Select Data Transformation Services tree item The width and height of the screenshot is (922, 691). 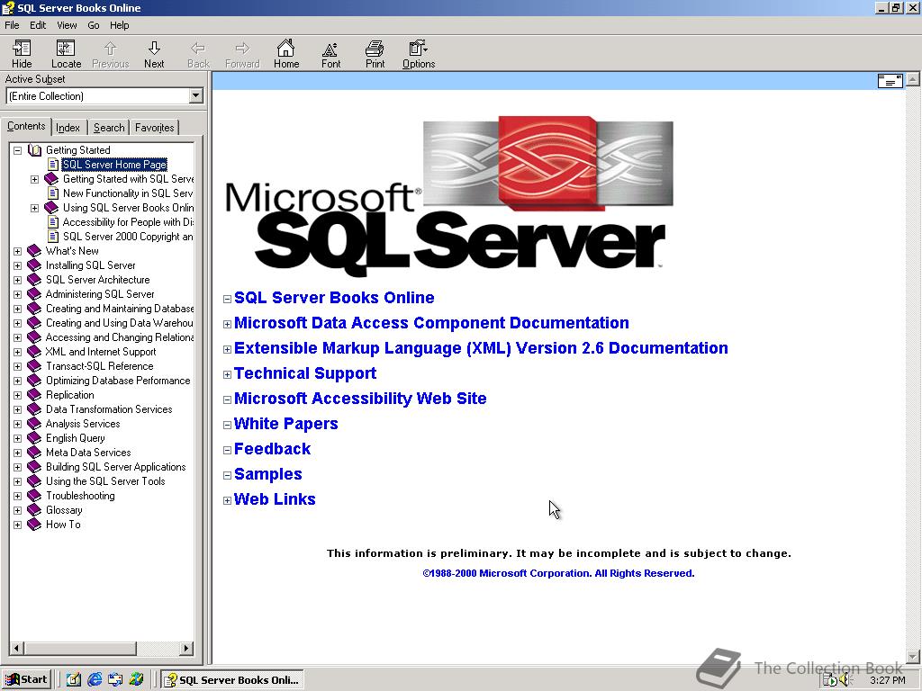click(x=109, y=409)
